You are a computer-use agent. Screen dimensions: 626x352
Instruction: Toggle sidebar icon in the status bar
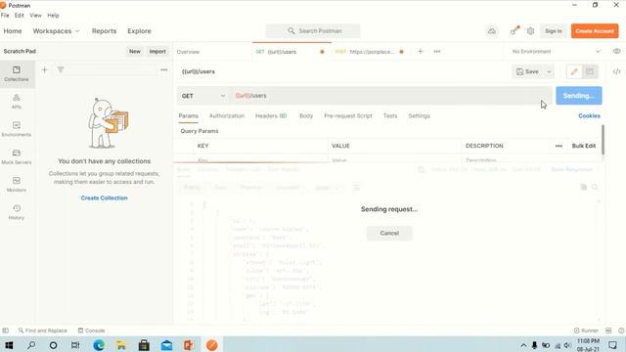coord(5,330)
